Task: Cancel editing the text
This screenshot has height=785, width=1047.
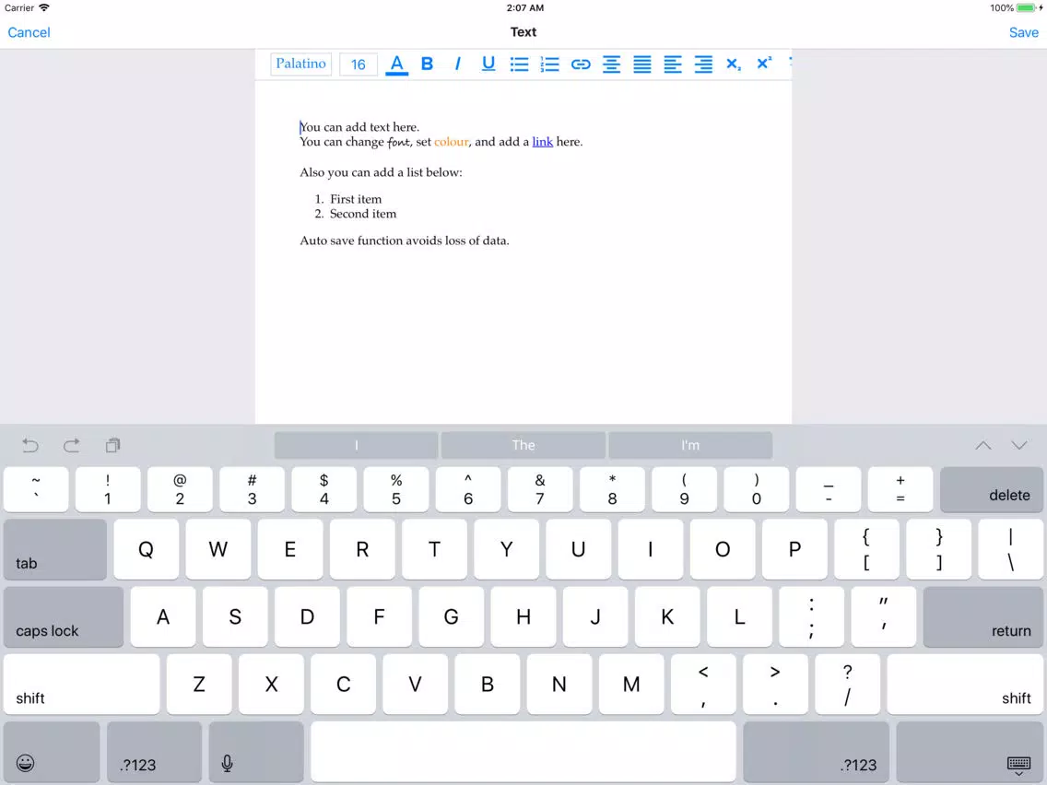Action: [29, 32]
